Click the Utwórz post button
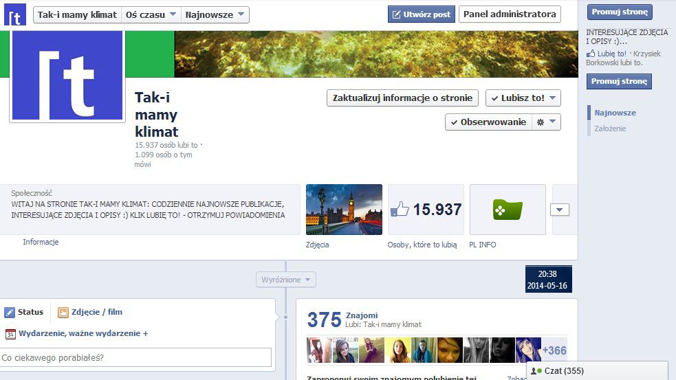This screenshot has height=380, width=676. pyautogui.click(x=421, y=14)
